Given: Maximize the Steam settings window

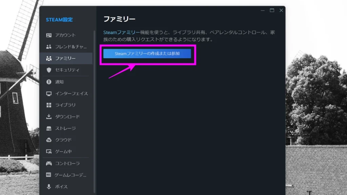Looking at the screenshot, I should click(x=272, y=10).
